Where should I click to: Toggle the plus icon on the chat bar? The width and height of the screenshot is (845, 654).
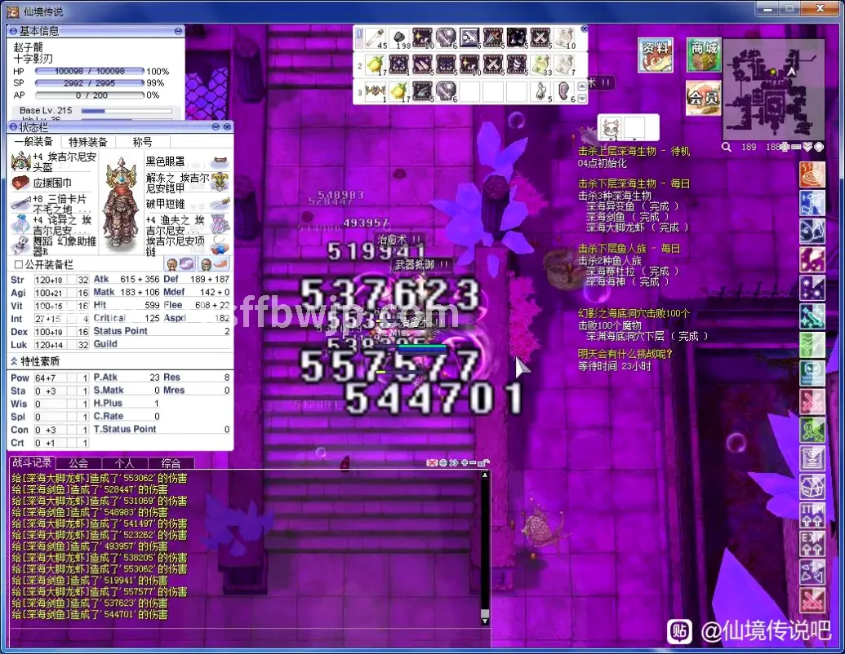465,462
